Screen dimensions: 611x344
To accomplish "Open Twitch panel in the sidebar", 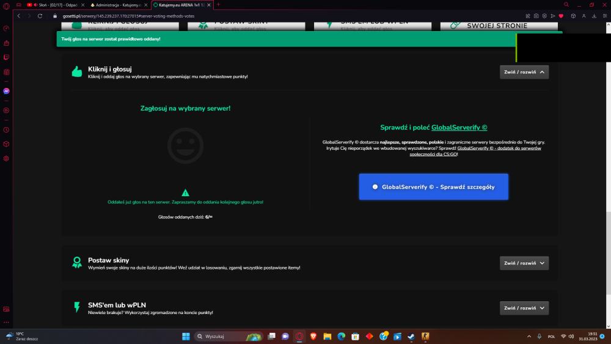I will (x=6, y=57).
